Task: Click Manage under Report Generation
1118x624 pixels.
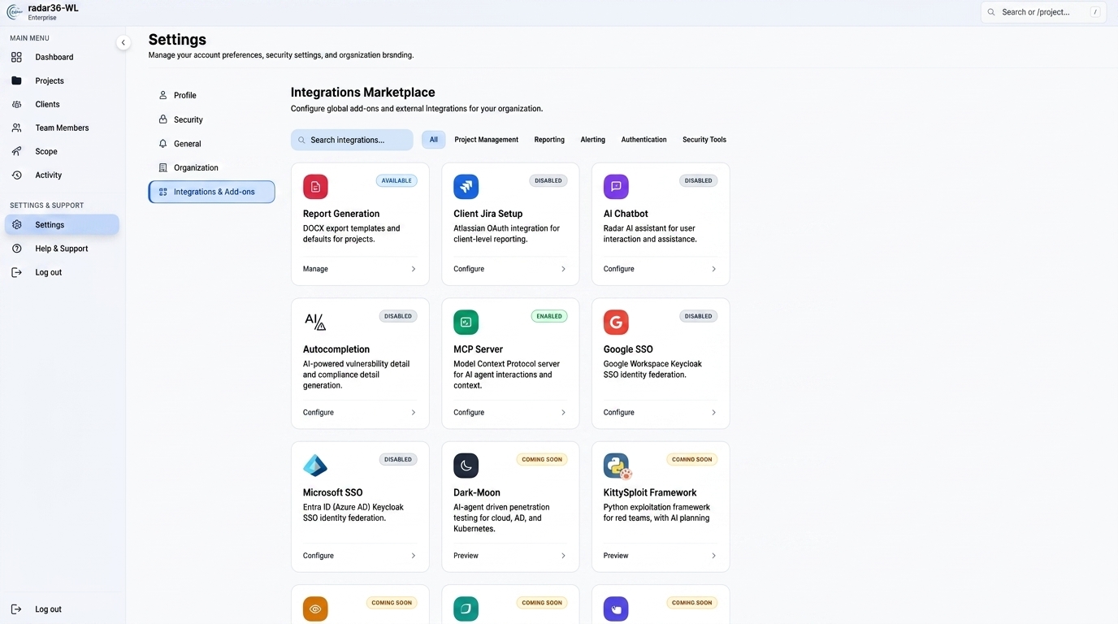Action: tap(315, 269)
